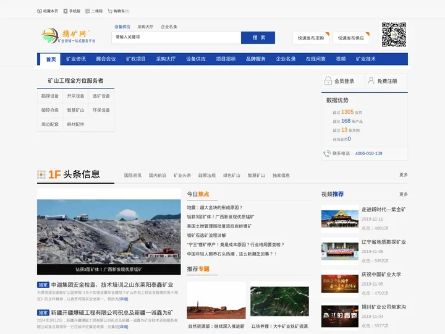Image resolution: width=445 pixels, height=334 pixels.
Task: Open 矿业技术 in navigation bar
Action: (x=366, y=59)
